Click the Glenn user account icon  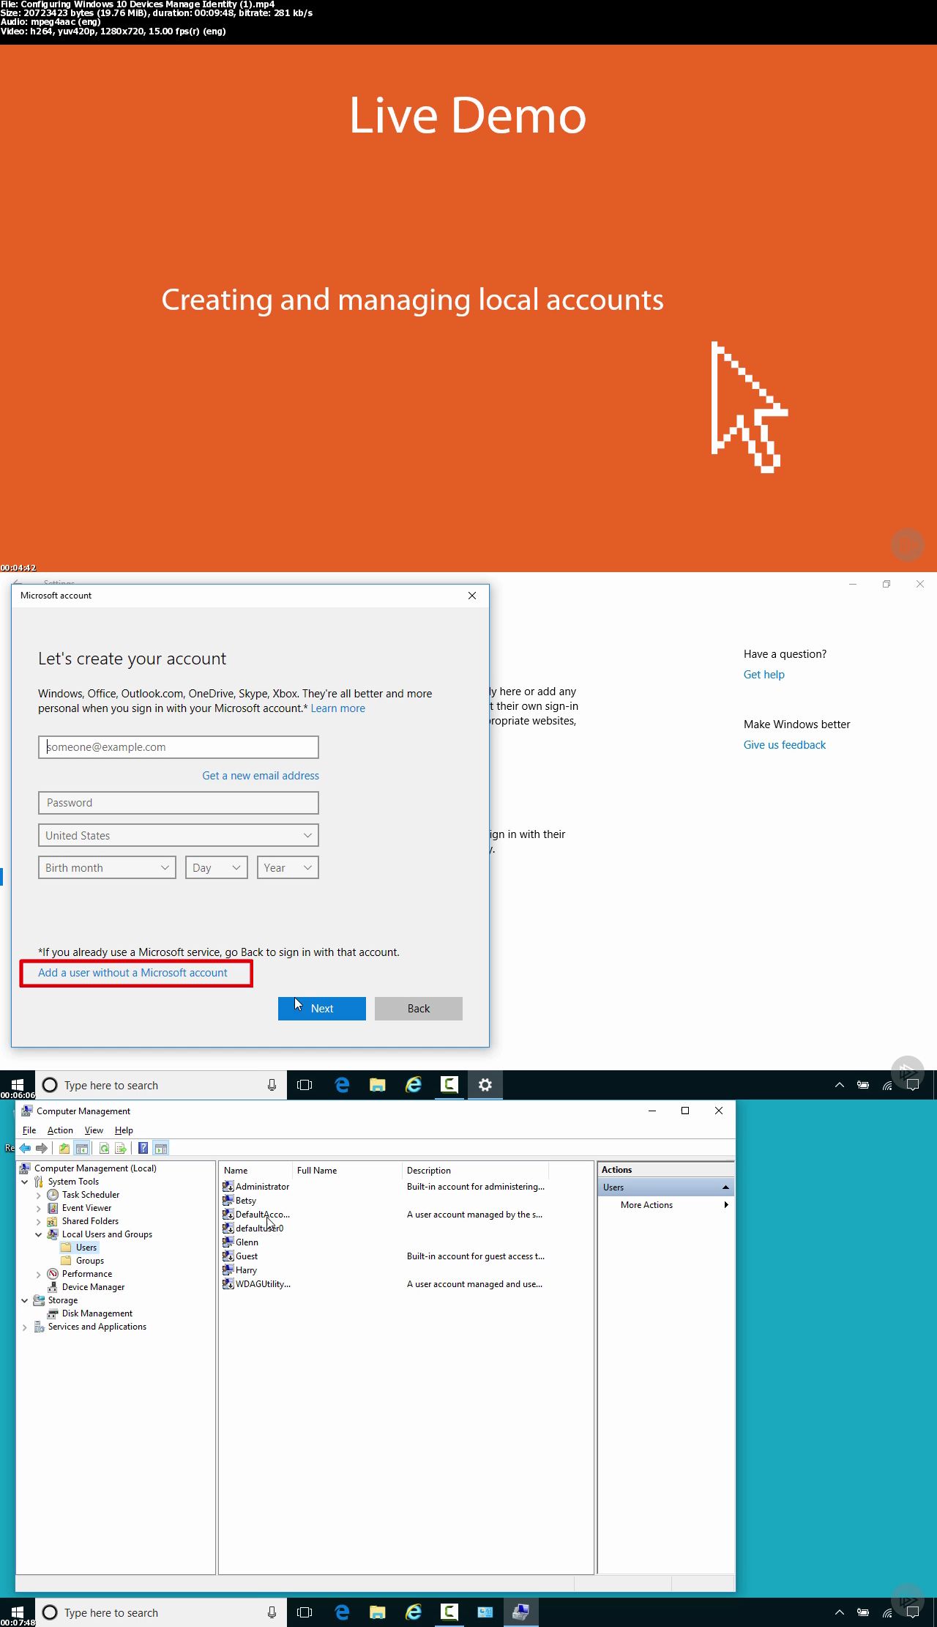[228, 1242]
